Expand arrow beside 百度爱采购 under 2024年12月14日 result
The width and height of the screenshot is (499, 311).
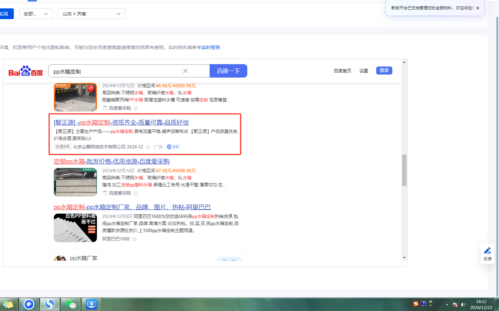136,193
